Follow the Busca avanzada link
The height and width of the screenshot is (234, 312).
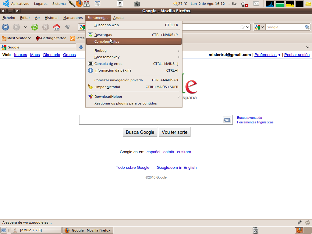pyautogui.click(x=250, y=118)
